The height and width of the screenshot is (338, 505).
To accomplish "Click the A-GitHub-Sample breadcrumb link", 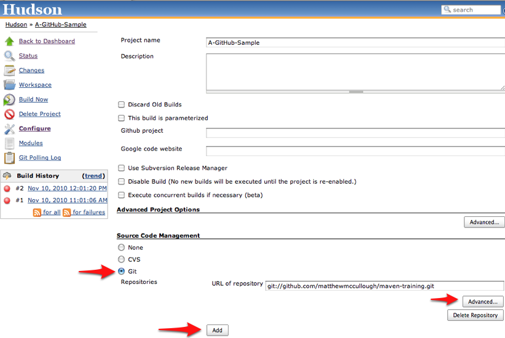I will click(x=61, y=25).
